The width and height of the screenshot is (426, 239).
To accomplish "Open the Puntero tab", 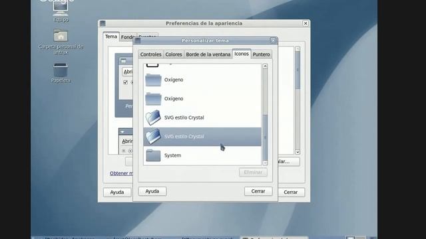I will point(261,54).
